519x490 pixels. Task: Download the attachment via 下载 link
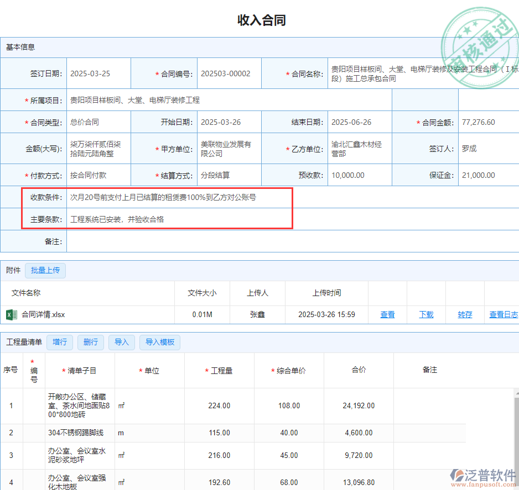426,315
